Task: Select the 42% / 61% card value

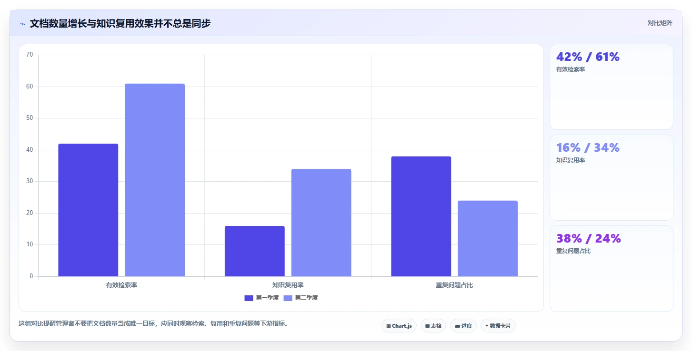Action: [x=588, y=57]
